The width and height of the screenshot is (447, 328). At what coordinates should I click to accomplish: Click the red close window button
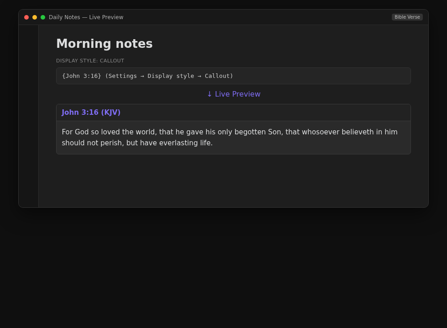pos(26,17)
